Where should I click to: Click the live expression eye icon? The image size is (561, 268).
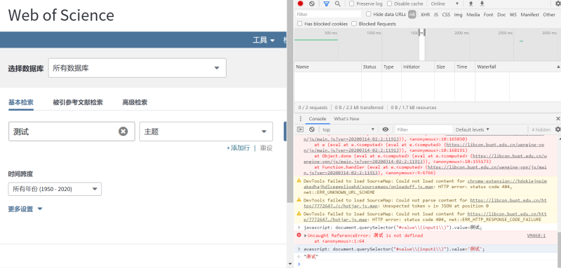(385, 129)
